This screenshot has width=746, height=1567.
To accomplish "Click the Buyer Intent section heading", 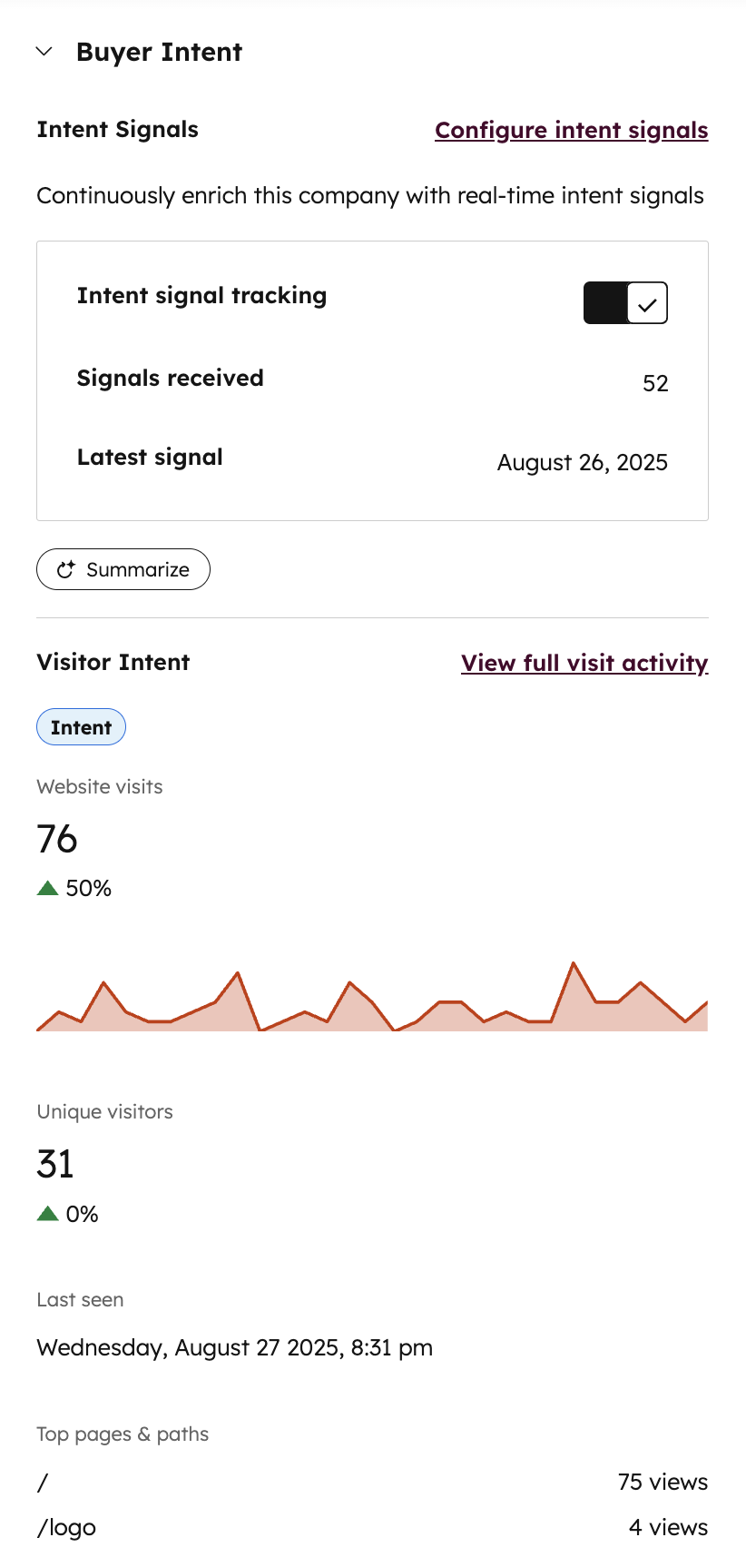I will click(159, 53).
